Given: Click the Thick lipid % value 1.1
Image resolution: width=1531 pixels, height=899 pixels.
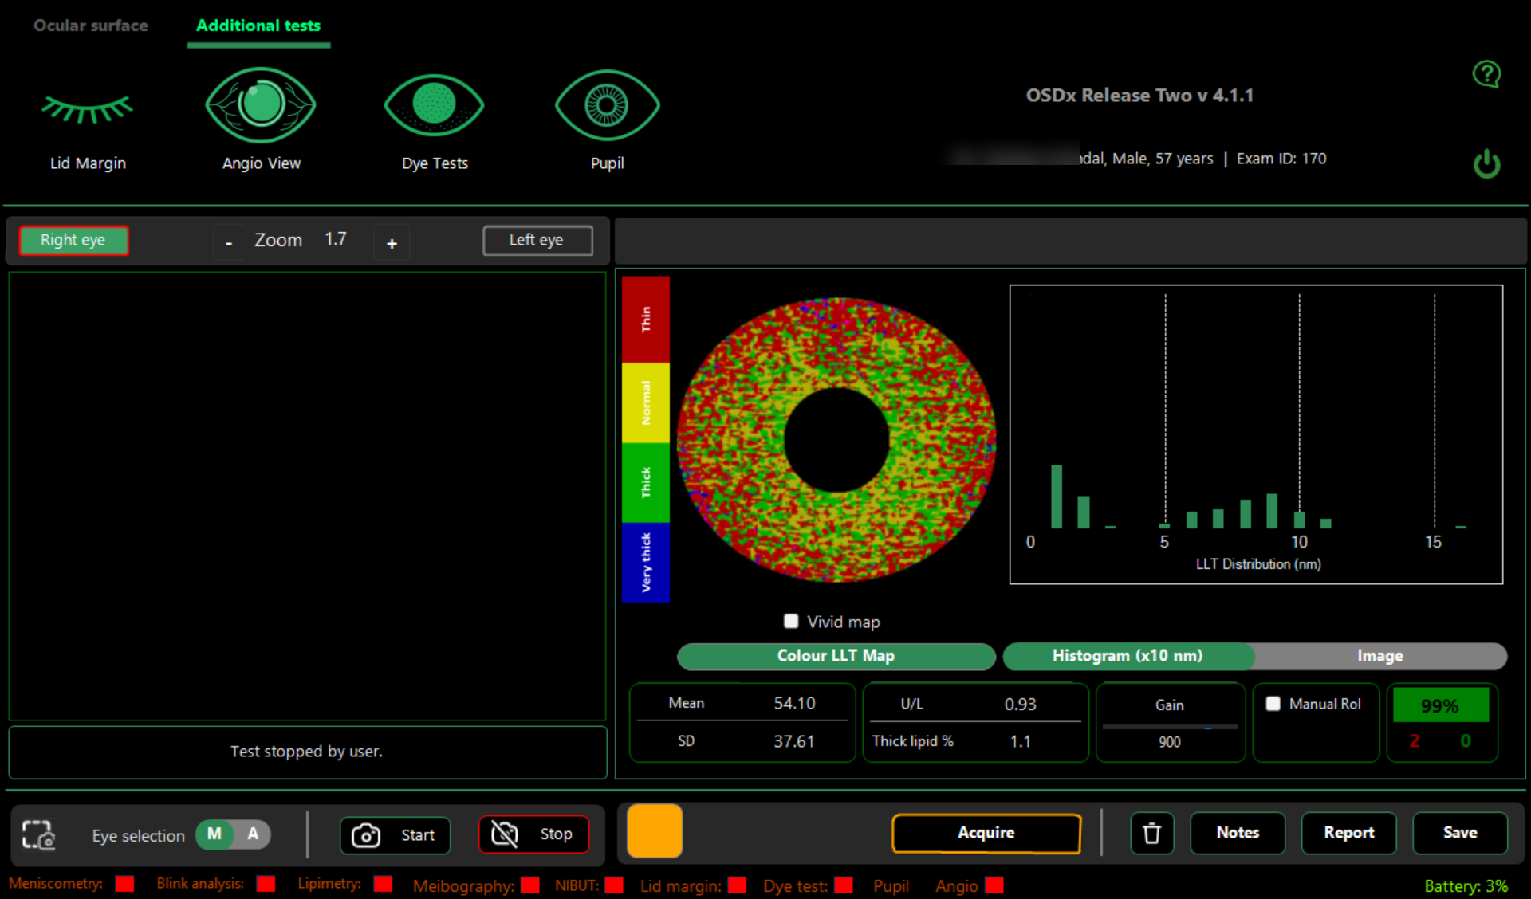Looking at the screenshot, I should 1021,741.
